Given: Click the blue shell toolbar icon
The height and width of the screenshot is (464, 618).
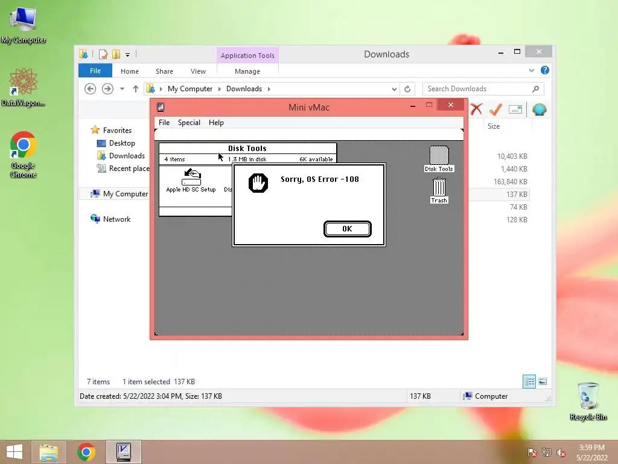Looking at the screenshot, I should tap(539, 109).
